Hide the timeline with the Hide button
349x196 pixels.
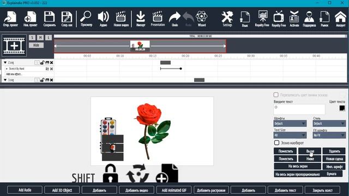[x=36, y=45]
